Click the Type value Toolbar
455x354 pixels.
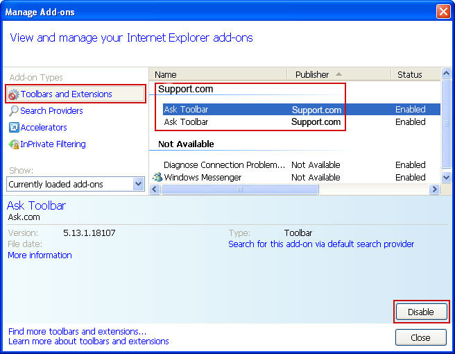click(x=298, y=233)
